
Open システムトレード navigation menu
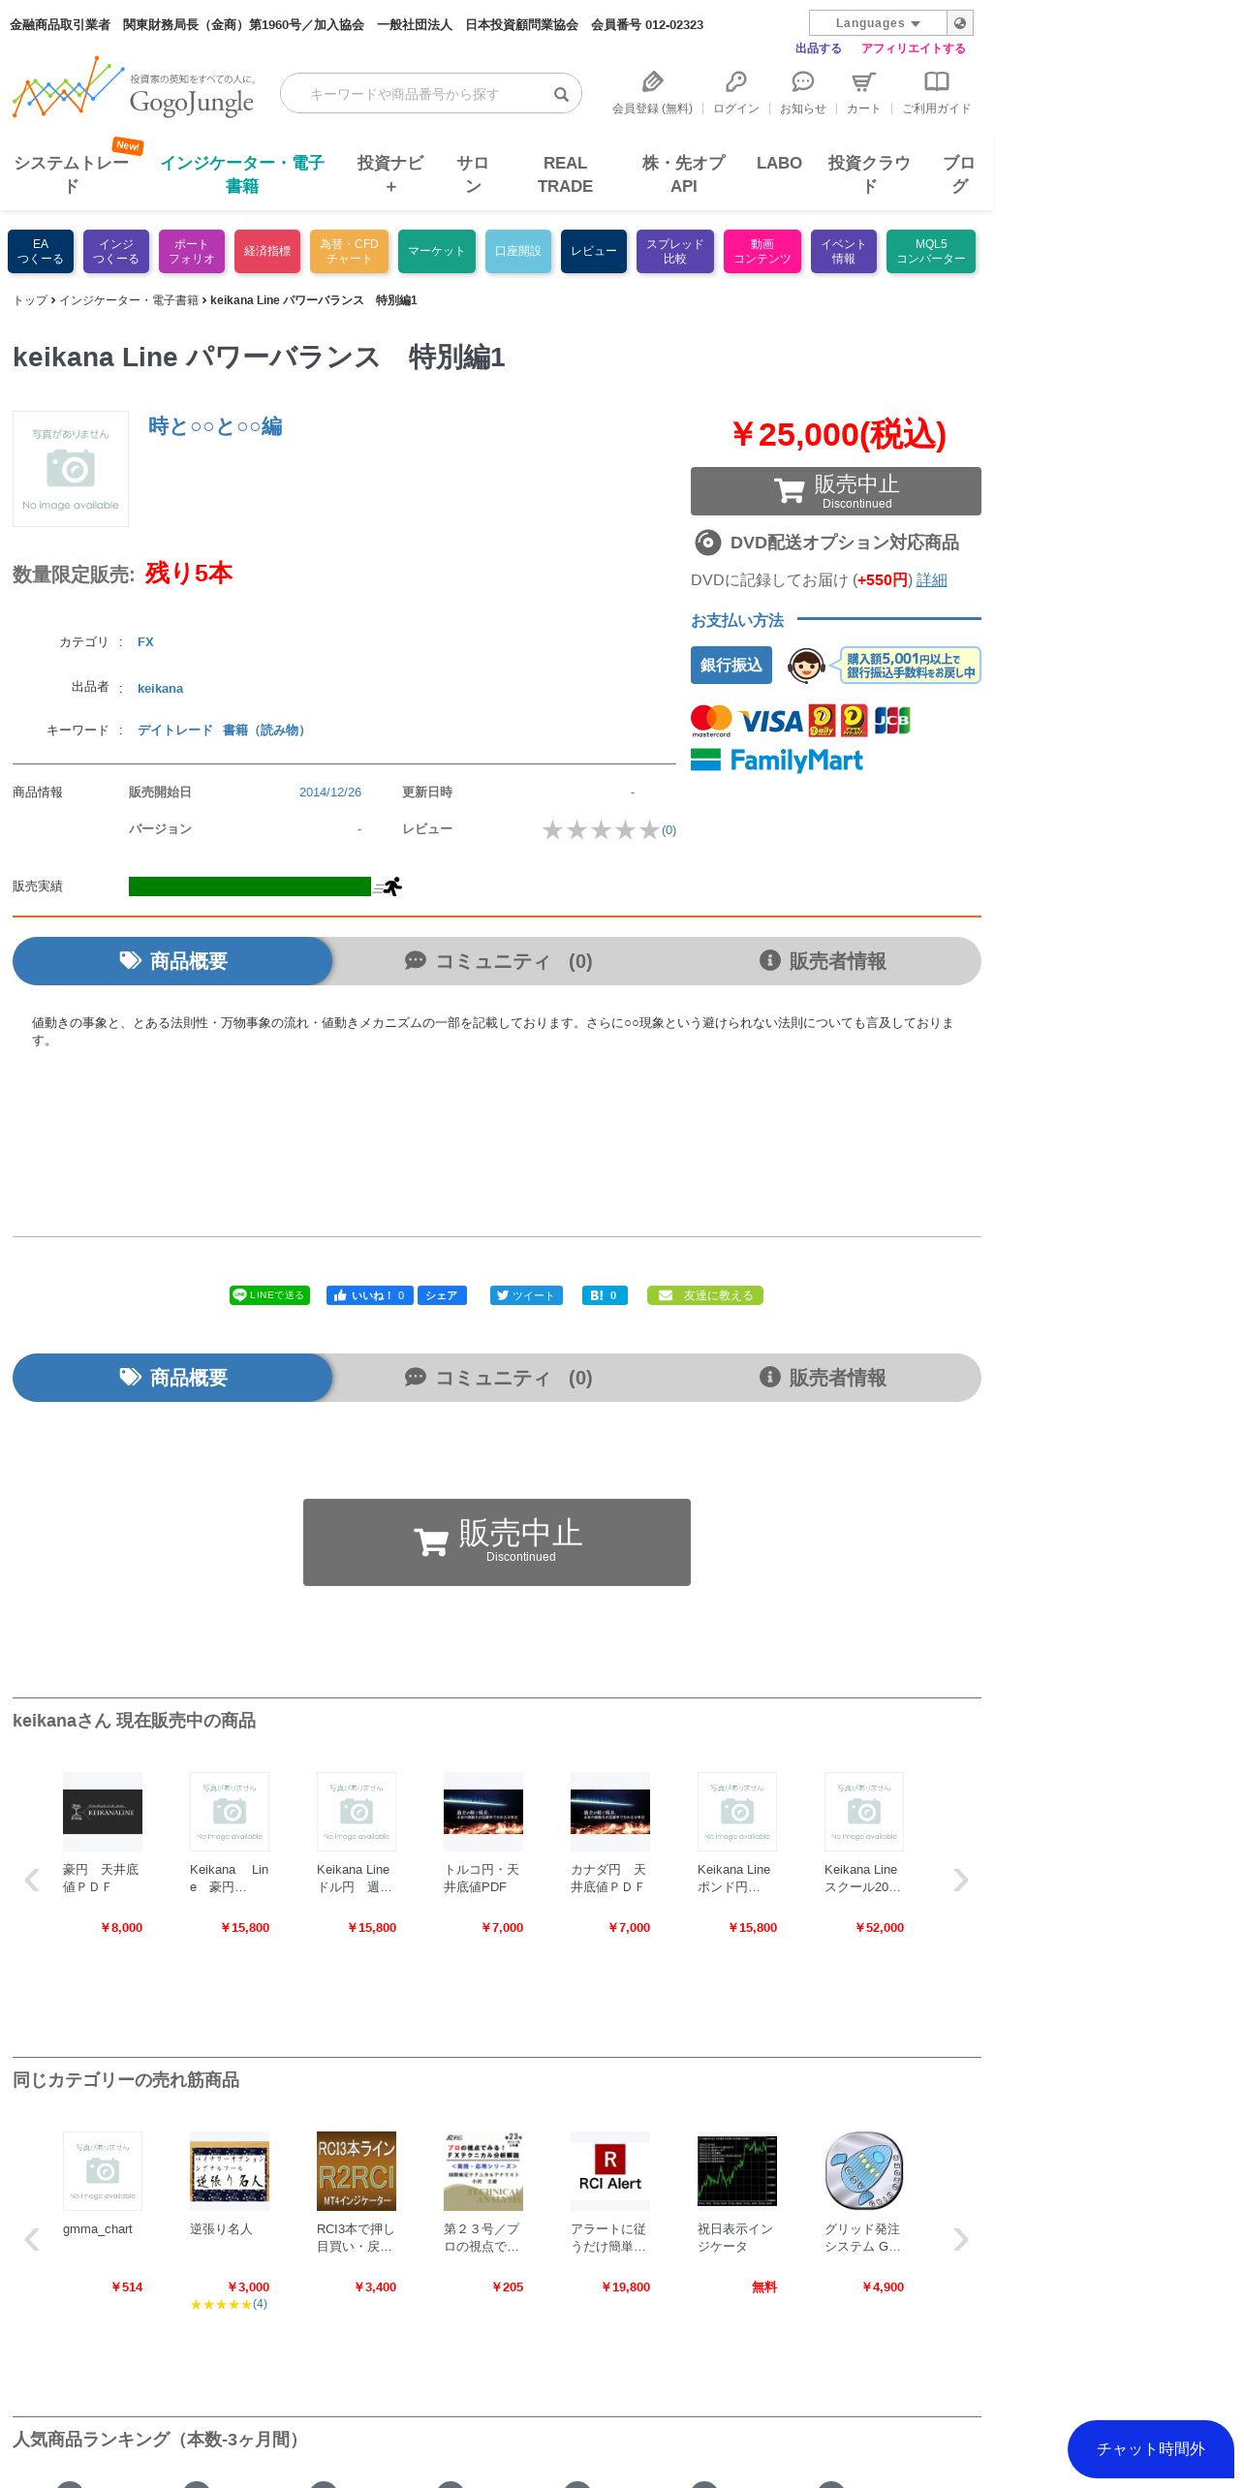(72, 174)
